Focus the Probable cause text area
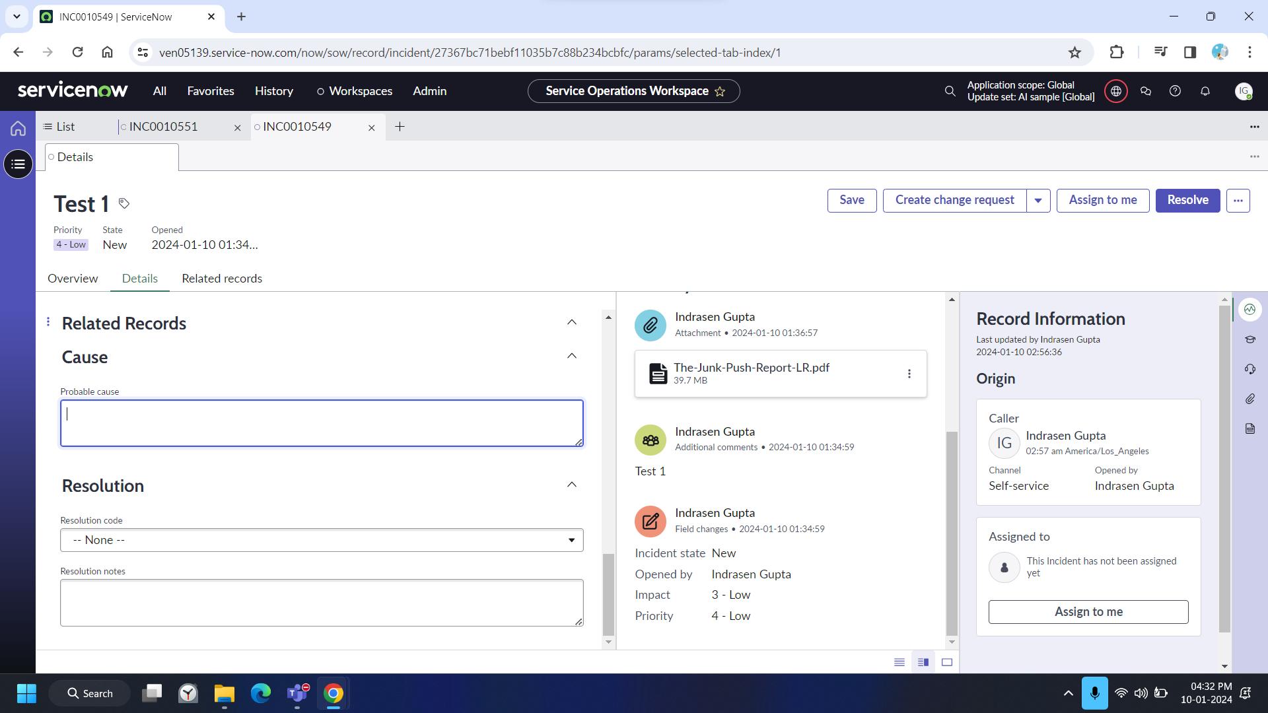This screenshot has width=1268, height=713. pos(322,423)
